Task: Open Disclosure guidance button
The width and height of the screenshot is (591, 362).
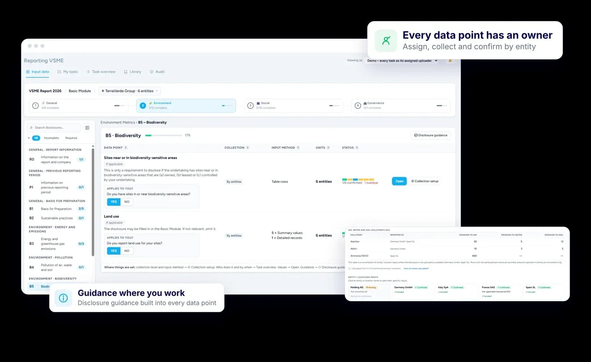Action: pyautogui.click(x=431, y=135)
